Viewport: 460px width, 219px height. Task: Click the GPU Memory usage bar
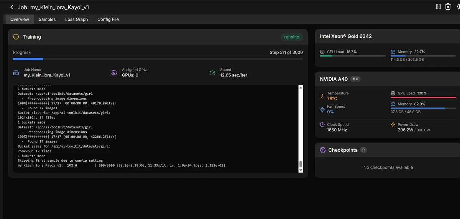pos(424,108)
